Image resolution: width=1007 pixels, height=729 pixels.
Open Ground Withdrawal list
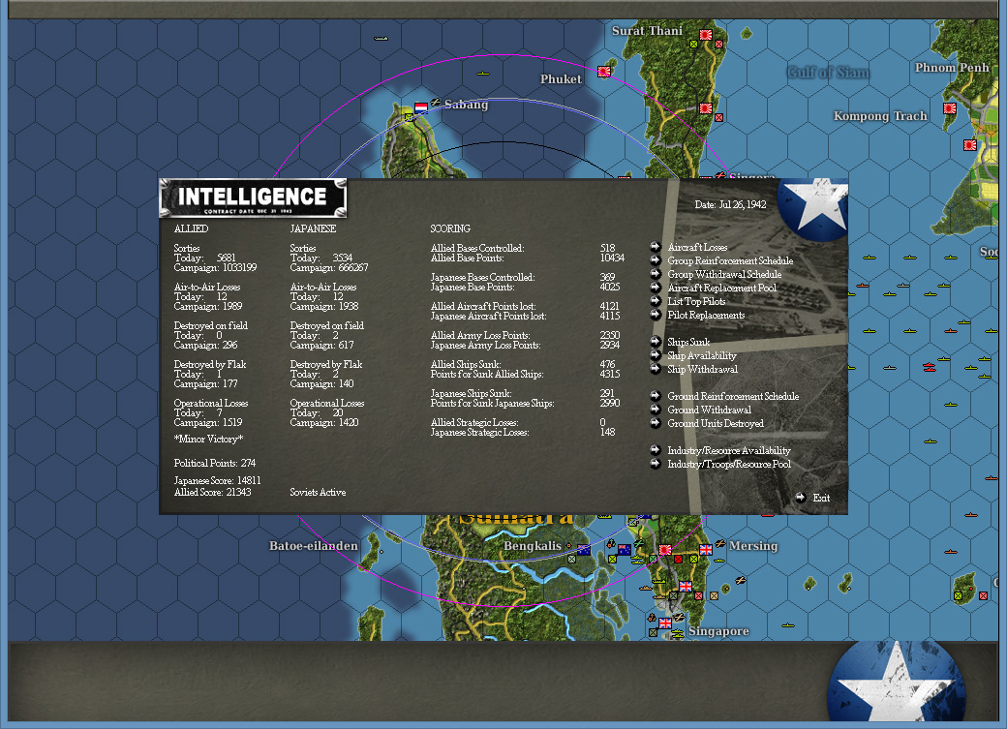709,410
